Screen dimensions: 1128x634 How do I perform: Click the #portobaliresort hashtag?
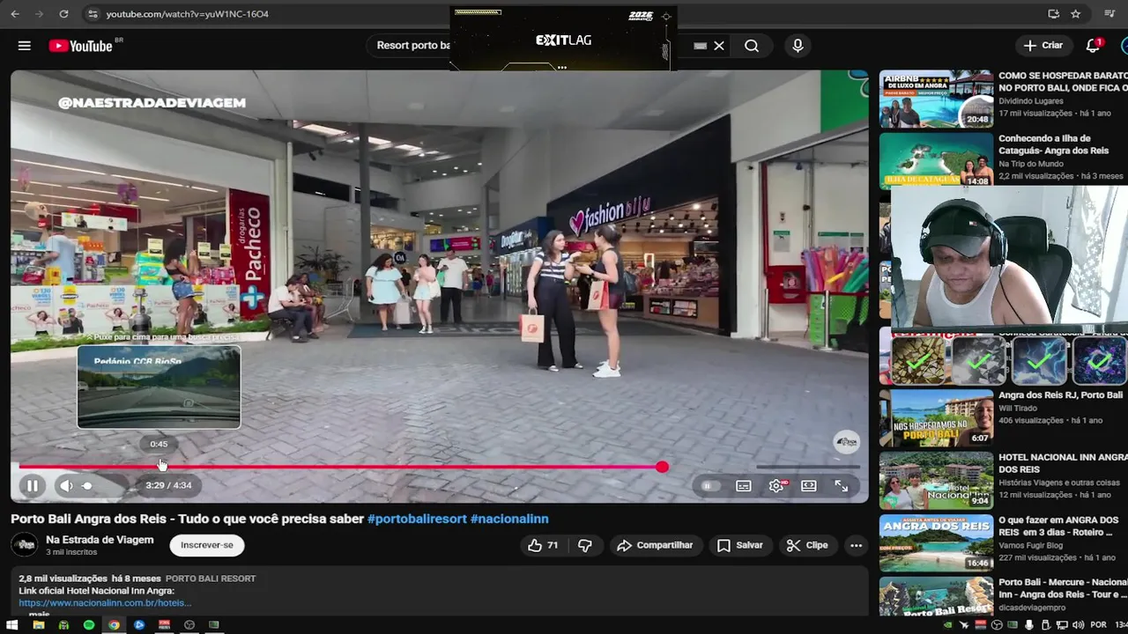(x=417, y=519)
